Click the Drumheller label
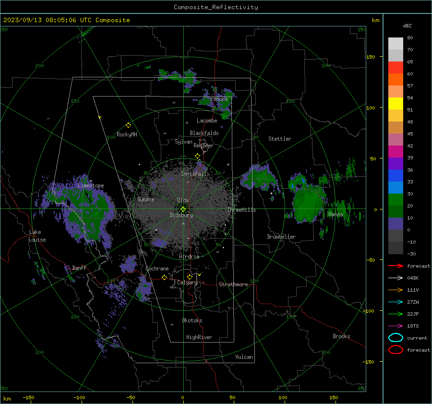Screen dimensions: 432x404 tap(281, 237)
